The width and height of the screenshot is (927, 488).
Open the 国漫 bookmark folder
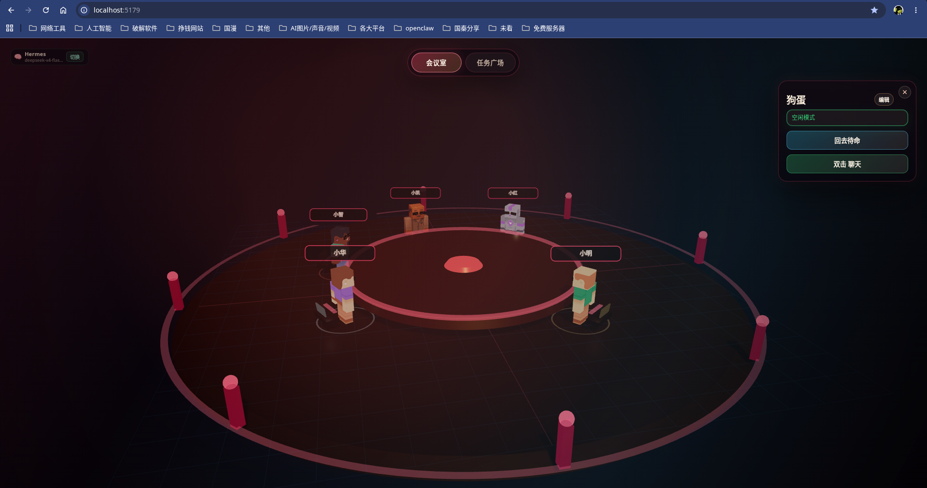coord(225,28)
